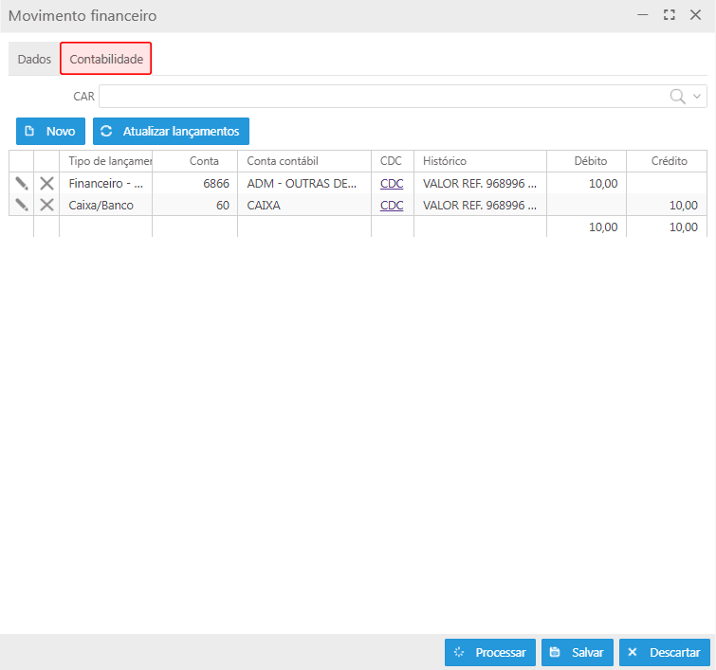Delete the Caixa/Banco entry with the X icon
This screenshot has height=670, width=716.
46,205
